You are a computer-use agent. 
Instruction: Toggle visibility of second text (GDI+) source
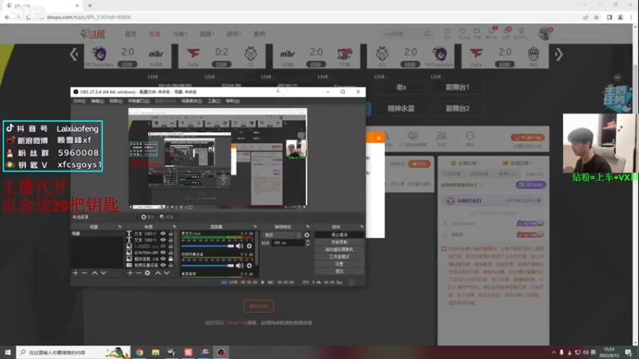click(163, 240)
